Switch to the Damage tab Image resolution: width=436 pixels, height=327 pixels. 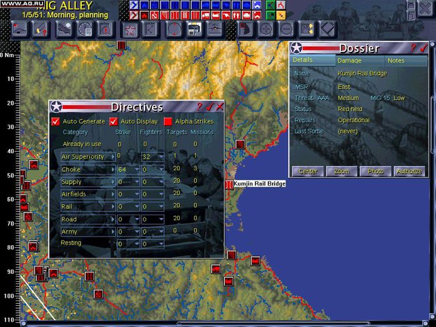click(x=349, y=61)
